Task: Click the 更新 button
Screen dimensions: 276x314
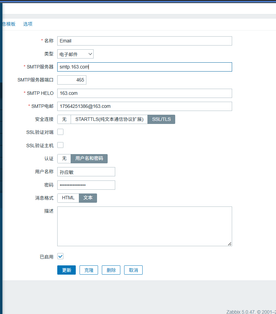Action: coord(67,270)
